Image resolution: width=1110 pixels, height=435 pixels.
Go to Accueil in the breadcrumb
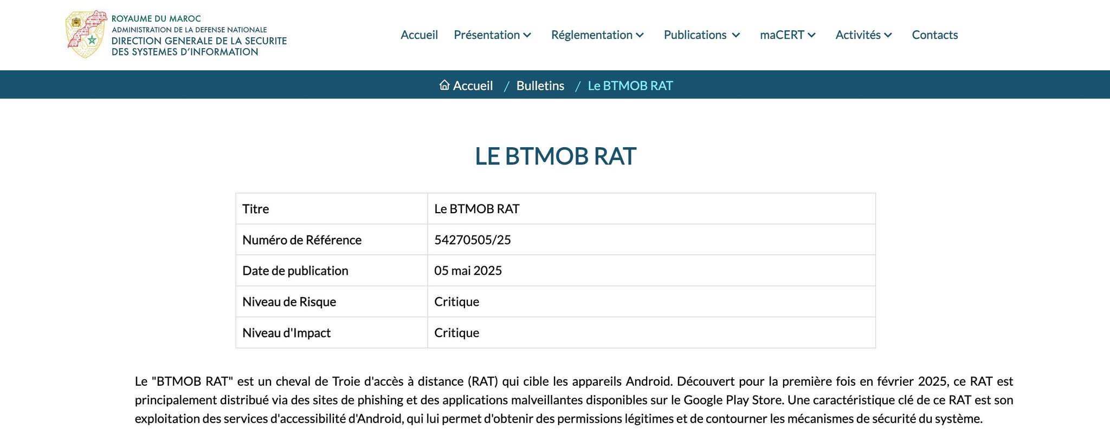pyautogui.click(x=473, y=85)
